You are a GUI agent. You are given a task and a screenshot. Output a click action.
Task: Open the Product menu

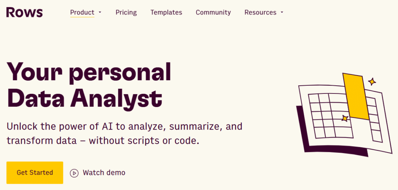pos(82,12)
